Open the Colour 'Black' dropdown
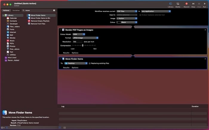209x130 pixels. tap(127, 22)
